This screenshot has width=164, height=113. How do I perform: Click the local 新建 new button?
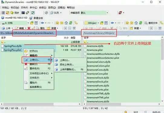coord(51,28)
